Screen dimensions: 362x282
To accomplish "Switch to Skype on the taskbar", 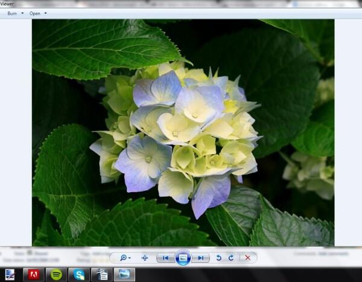I will tap(79, 275).
